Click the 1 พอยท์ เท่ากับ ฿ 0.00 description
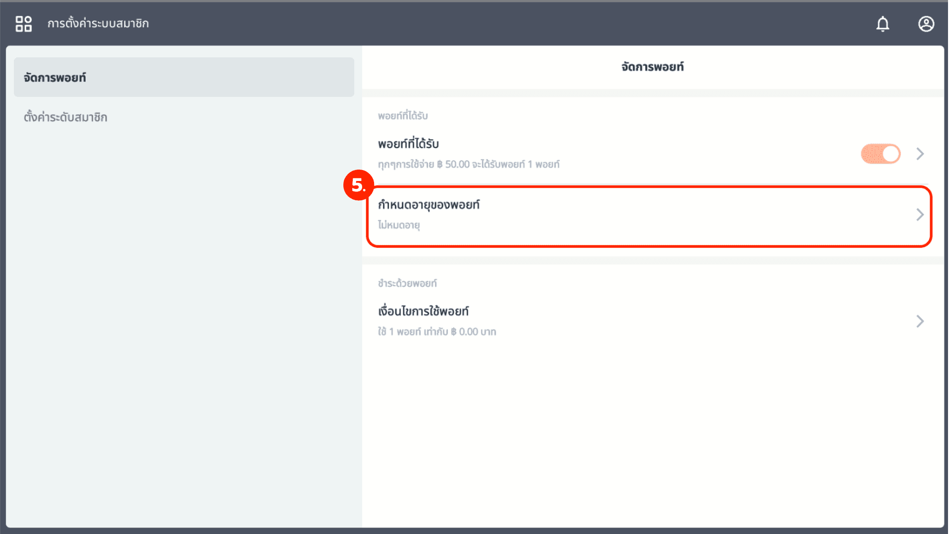Screen dimensions: 950x534 pos(437,332)
